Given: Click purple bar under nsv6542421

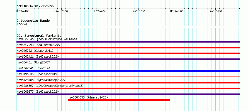Looking at the screenshot, I should [128, 59].
